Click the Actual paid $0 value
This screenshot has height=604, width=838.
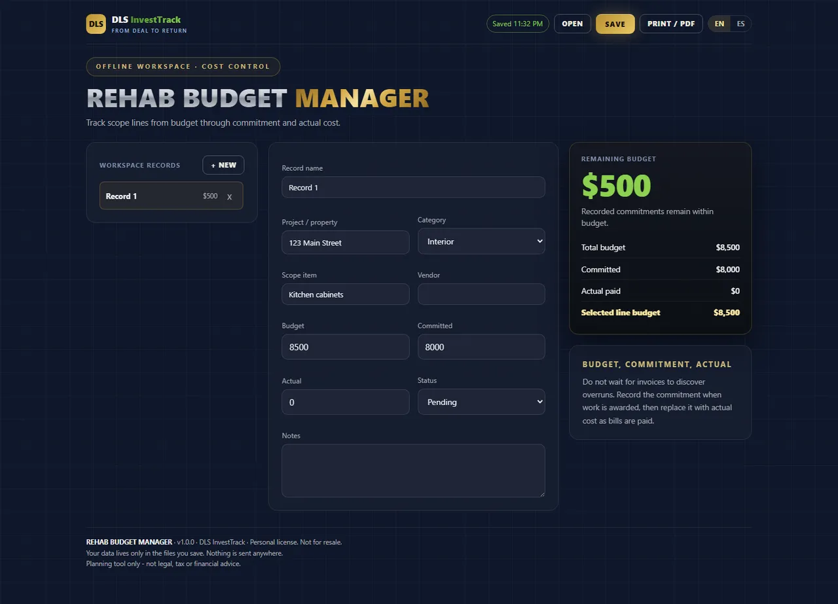pos(735,291)
